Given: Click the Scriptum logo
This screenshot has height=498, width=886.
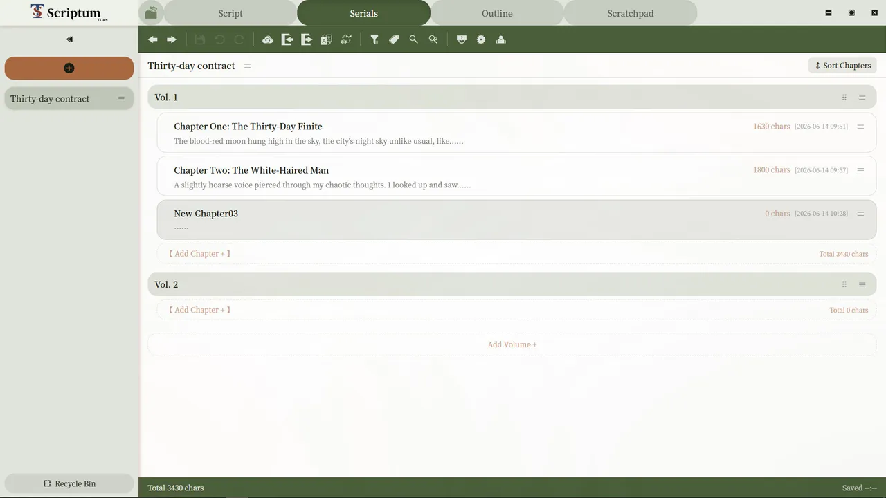Looking at the screenshot, I should point(69,12).
